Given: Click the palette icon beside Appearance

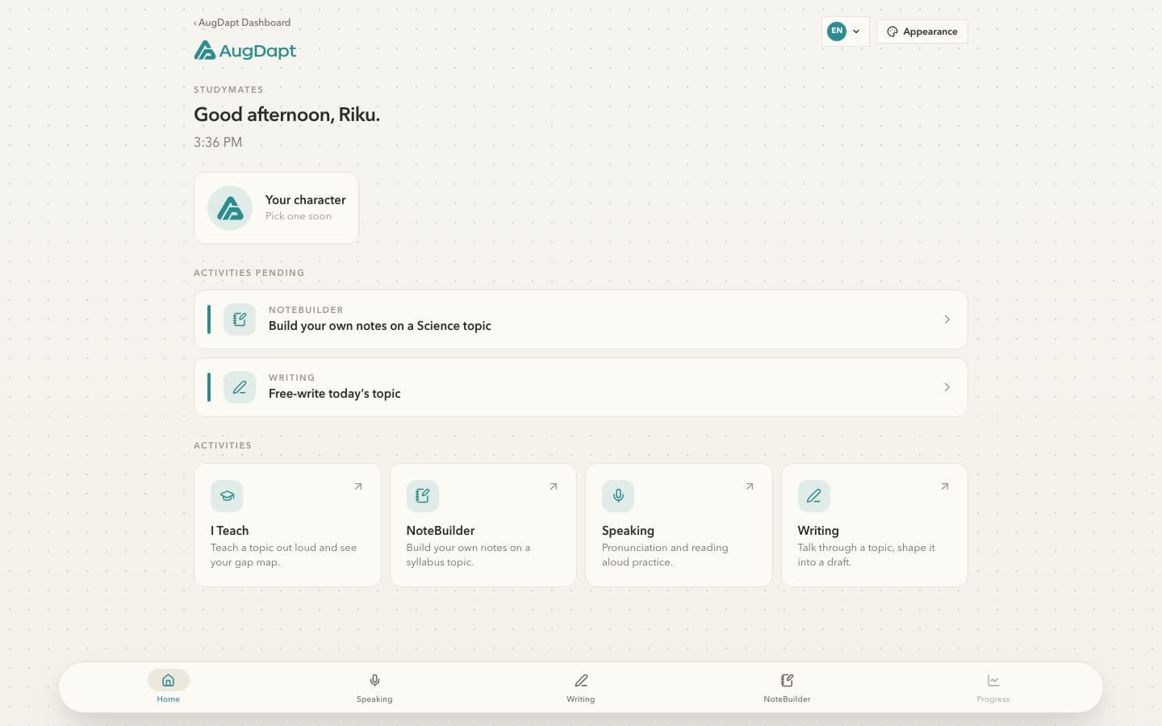Looking at the screenshot, I should click(892, 31).
